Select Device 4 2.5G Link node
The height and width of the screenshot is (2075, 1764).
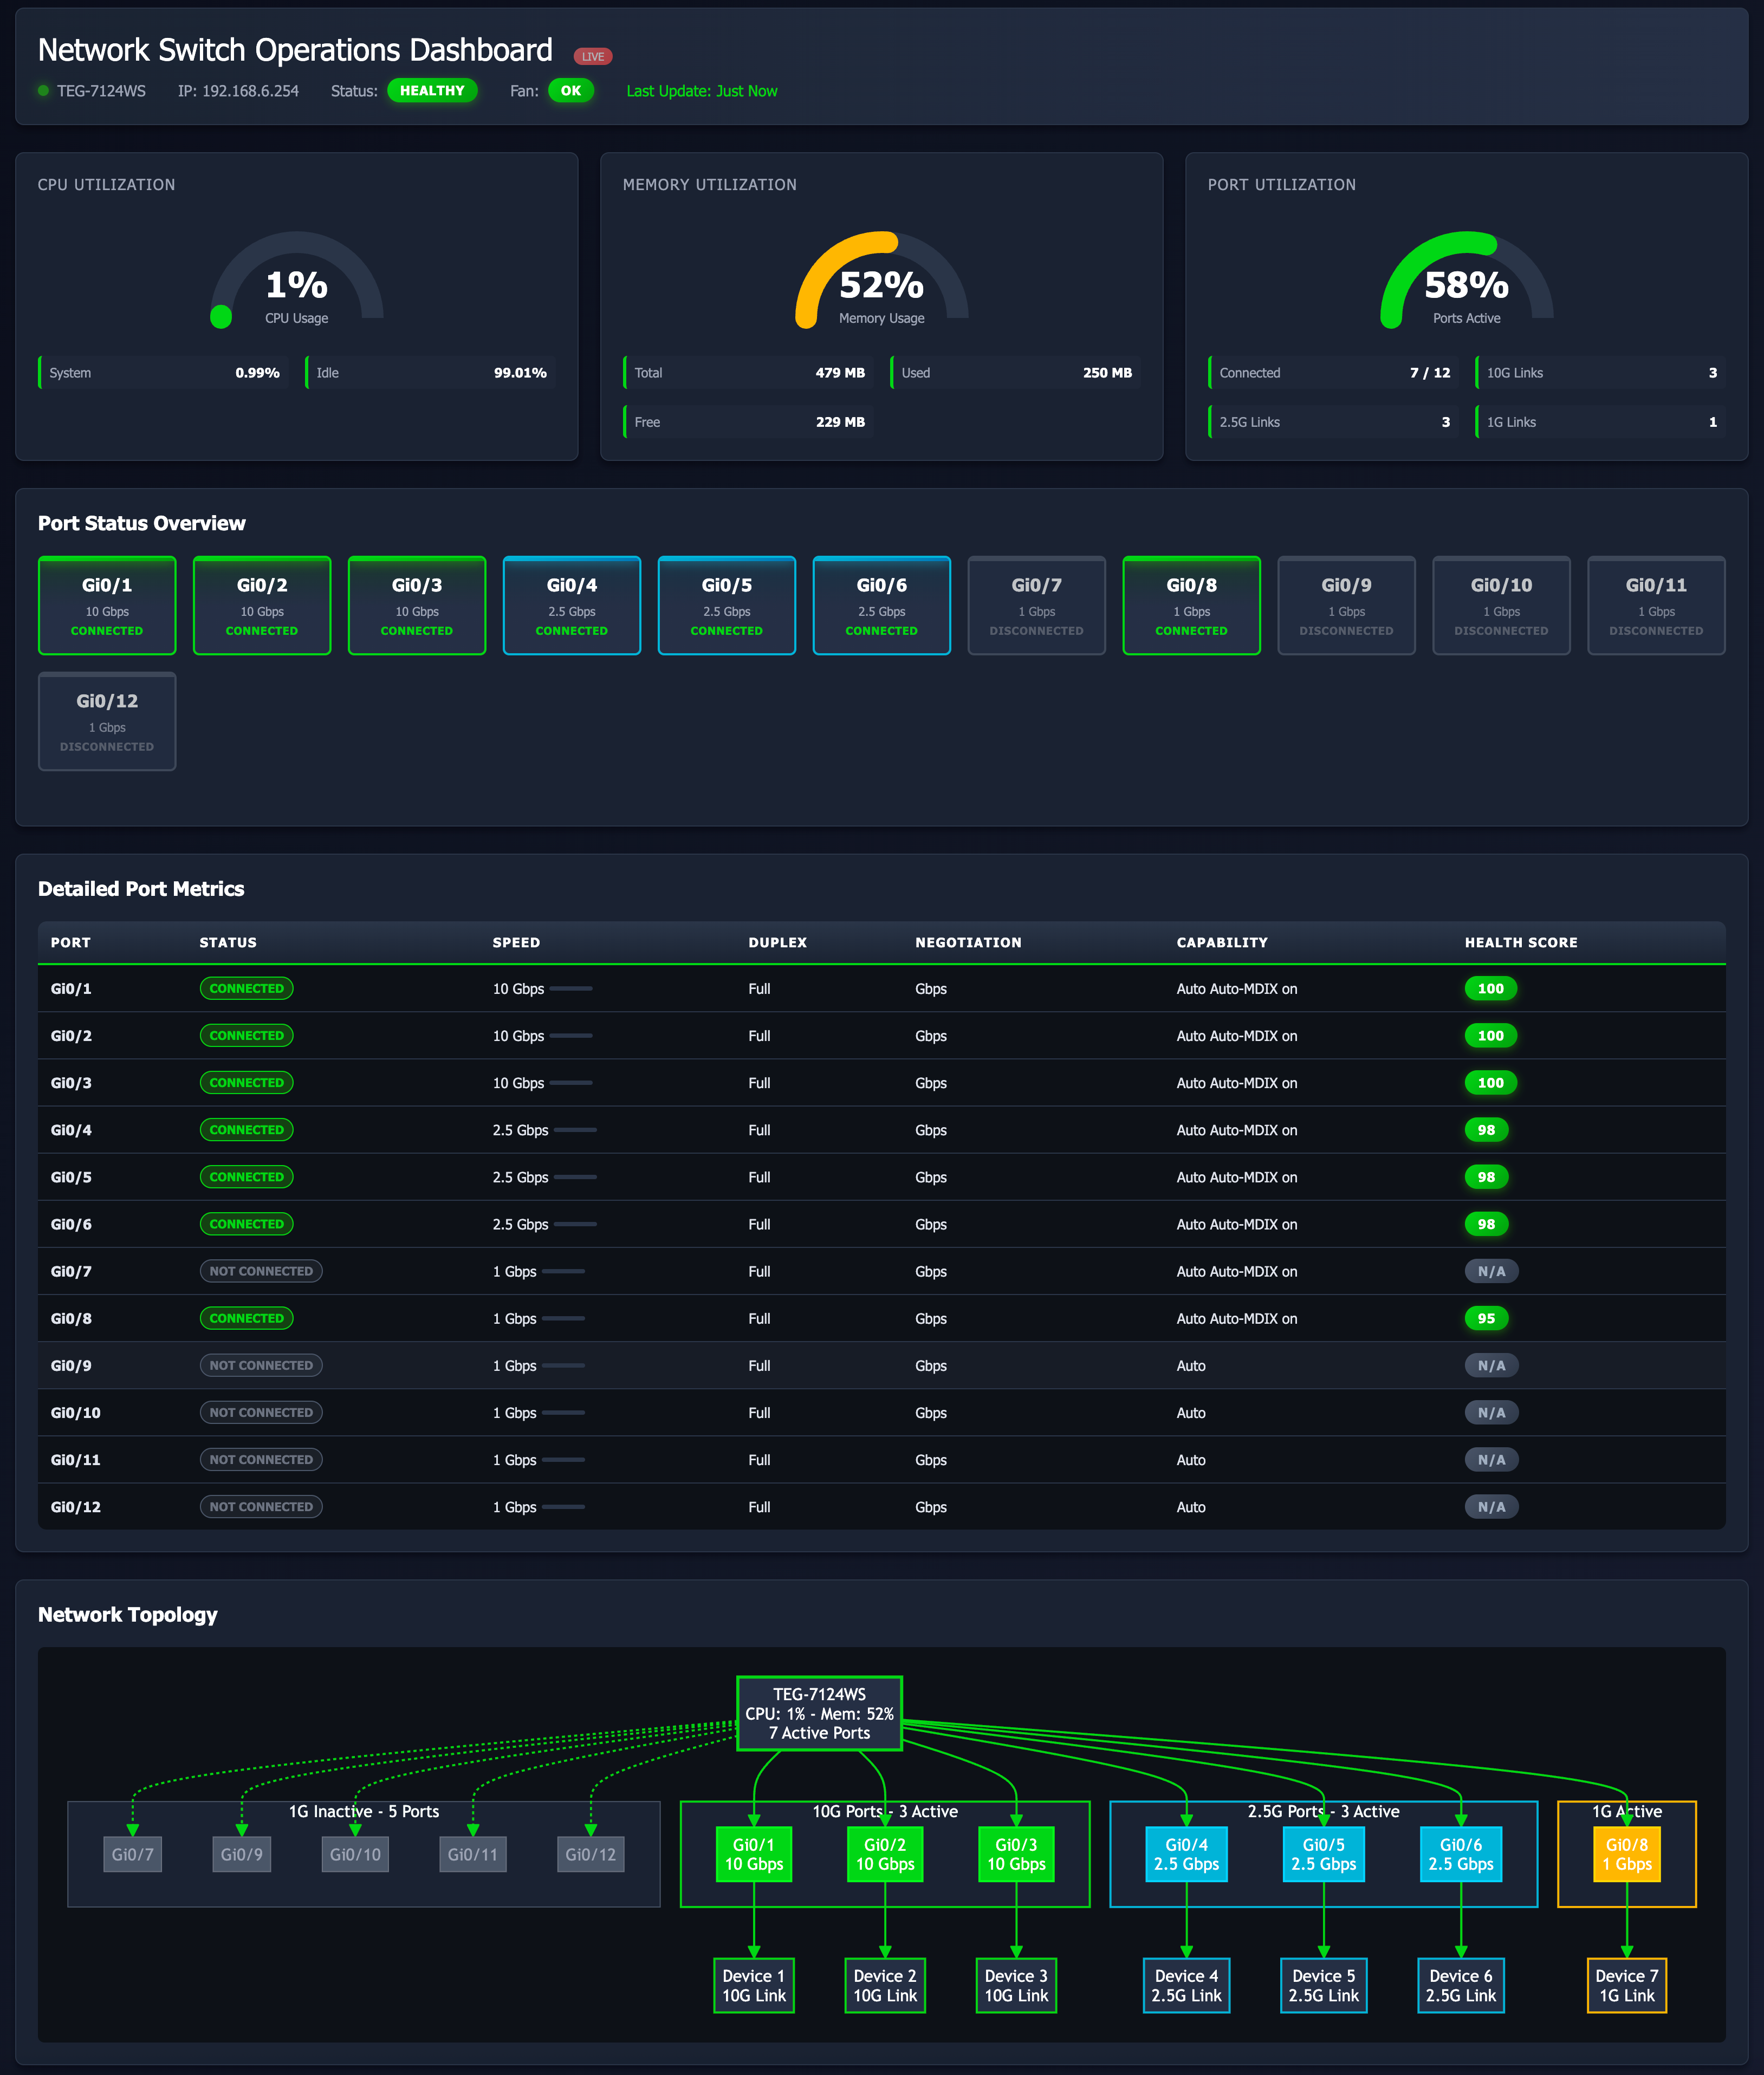1186,1985
